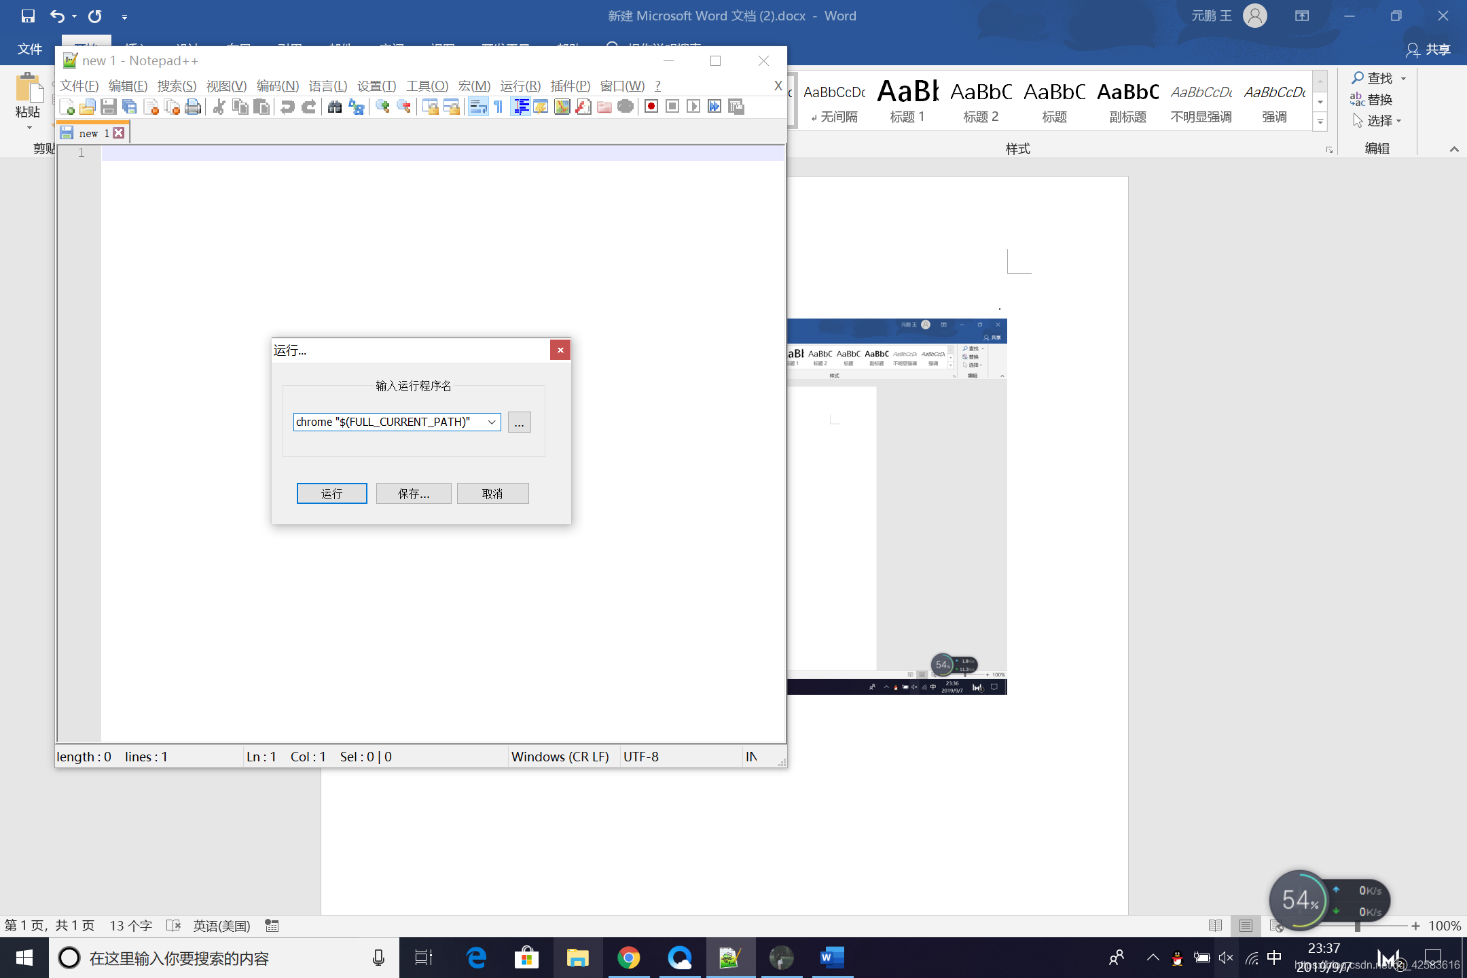Toggle the indent guide toolbar button

(521, 107)
